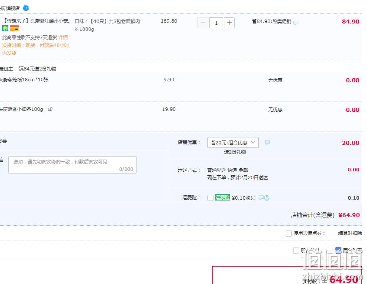Viewport: 367px width, 284px height.
Task: Click gift item 头厨蒸笼纸18cm*10张
Action: pyautogui.click(x=24, y=80)
